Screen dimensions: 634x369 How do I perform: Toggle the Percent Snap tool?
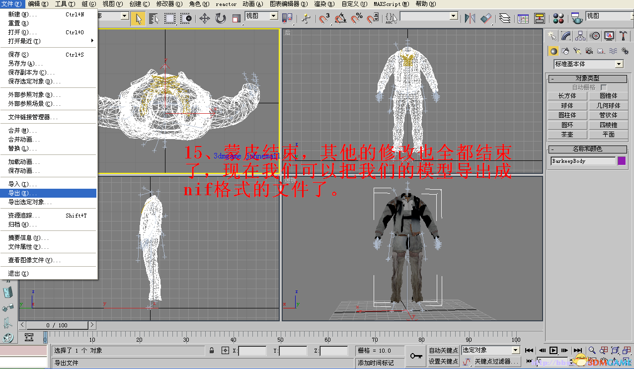(x=356, y=19)
